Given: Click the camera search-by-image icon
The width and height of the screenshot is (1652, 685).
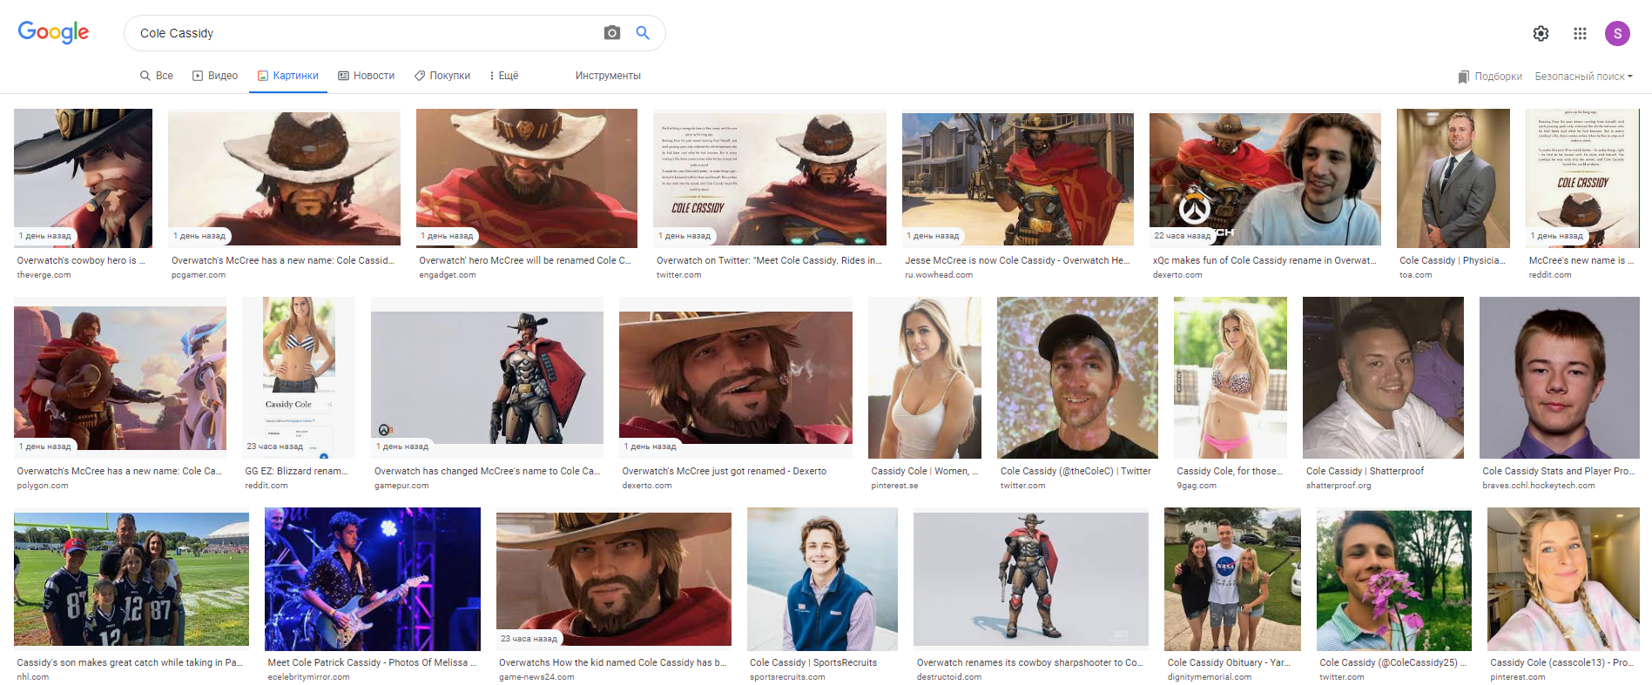Looking at the screenshot, I should [612, 33].
